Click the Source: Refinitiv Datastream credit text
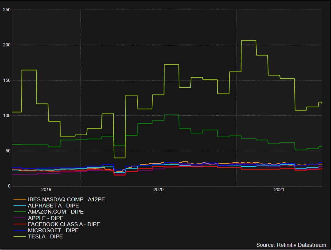This screenshot has width=331, height=250. pyautogui.click(x=291, y=245)
